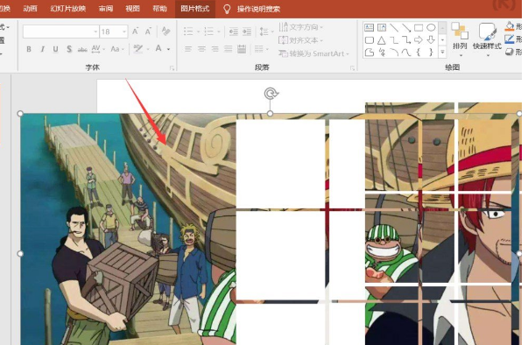Click the text Shadow S button
The image size is (528, 345).
pos(69,50)
